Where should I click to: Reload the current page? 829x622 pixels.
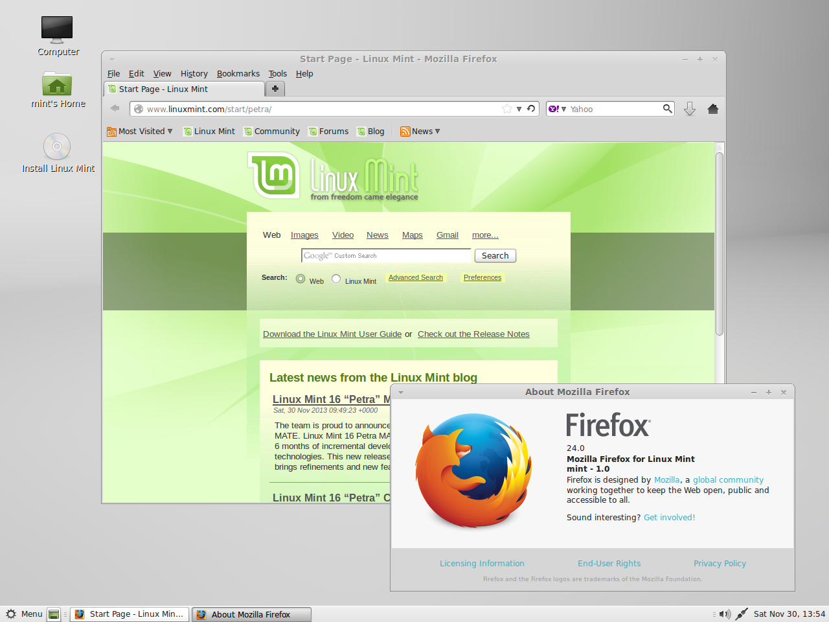tap(531, 108)
